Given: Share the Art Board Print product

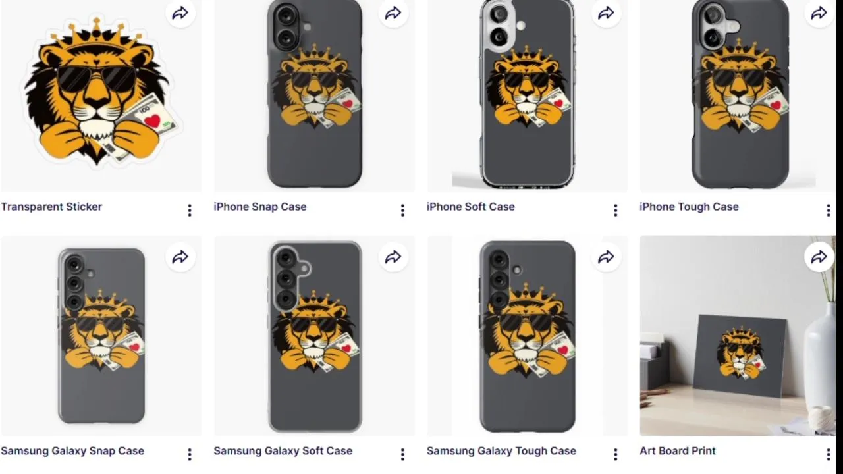Looking at the screenshot, I should tap(819, 257).
